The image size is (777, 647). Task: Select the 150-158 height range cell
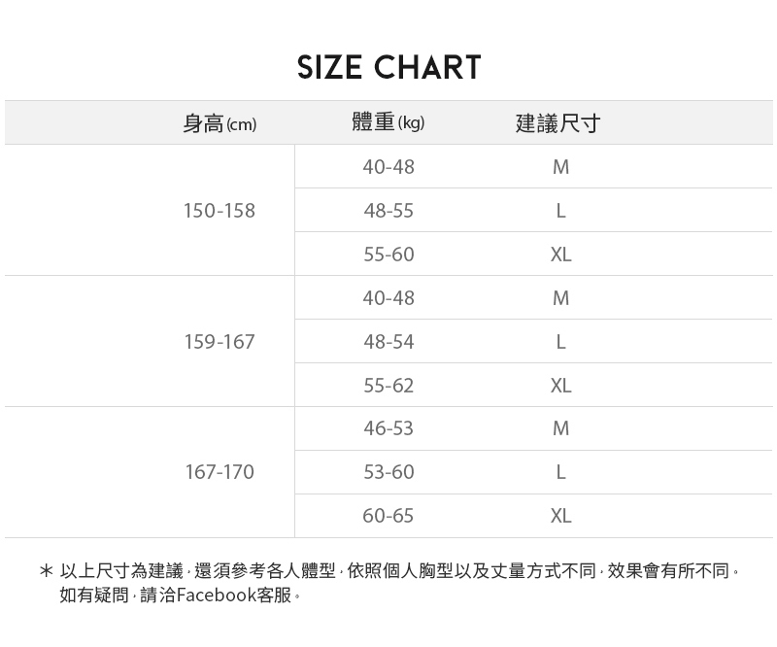(x=220, y=211)
